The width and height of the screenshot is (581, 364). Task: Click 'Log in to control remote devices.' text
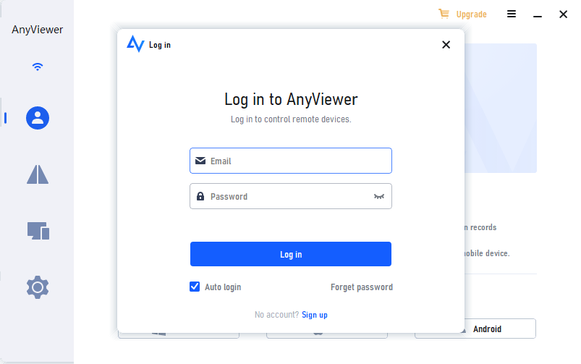pos(291,119)
